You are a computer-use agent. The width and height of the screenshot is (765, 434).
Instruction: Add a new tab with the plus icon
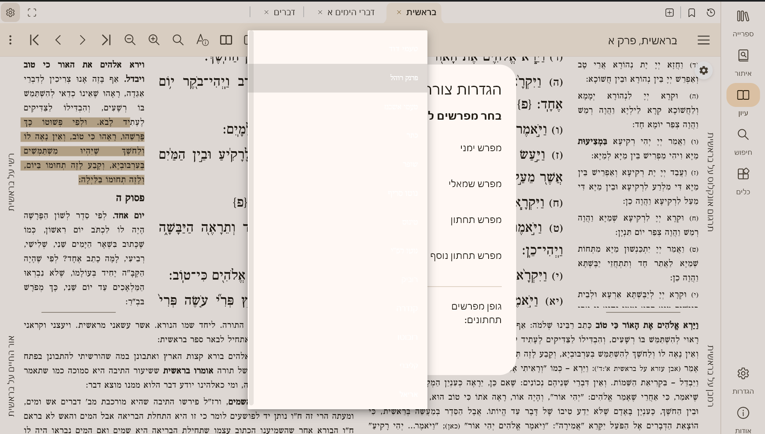(x=670, y=13)
